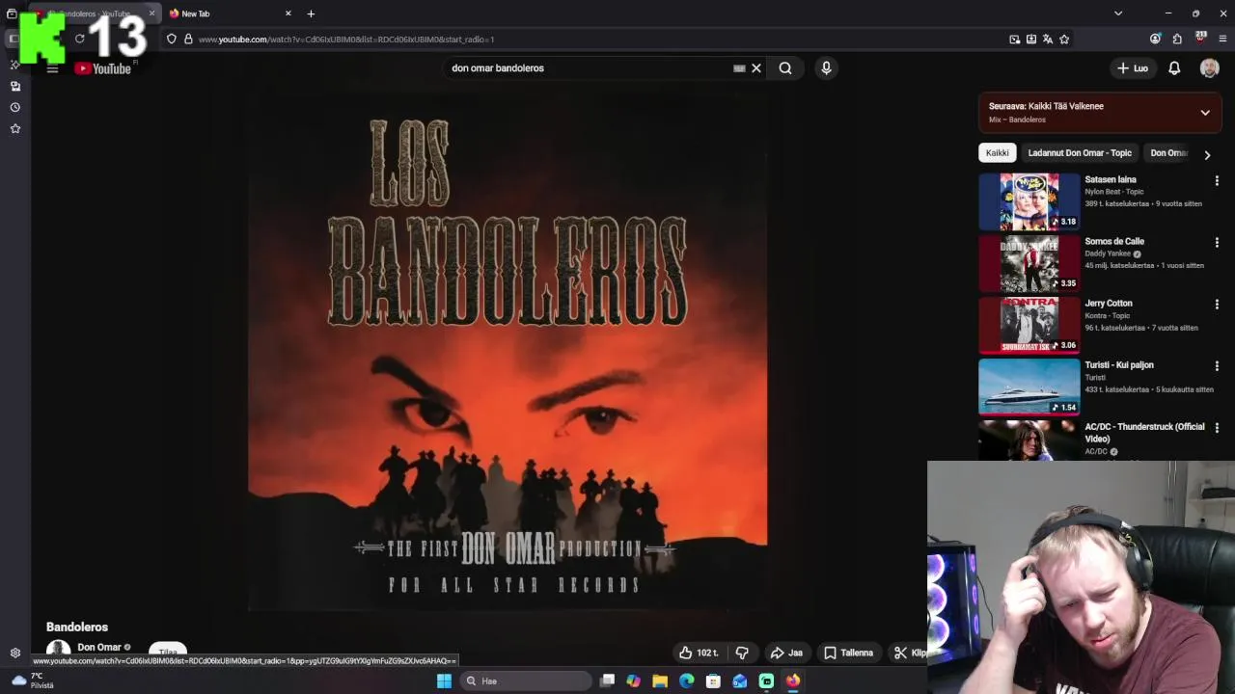Switch to the New Tab browser tab
Viewport: 1235px width, 694px height.
pyautogui.click(x=230, y=13)
